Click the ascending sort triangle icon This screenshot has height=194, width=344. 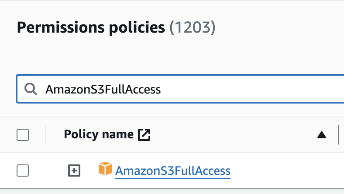[x=322, y=135]
